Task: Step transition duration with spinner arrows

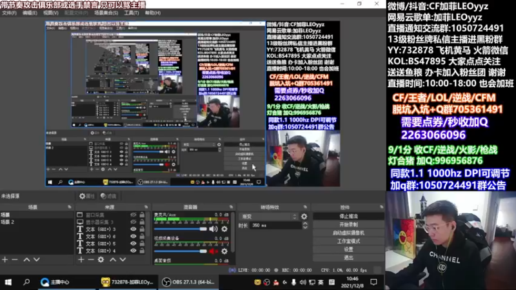Action: (x=305, y=225)
